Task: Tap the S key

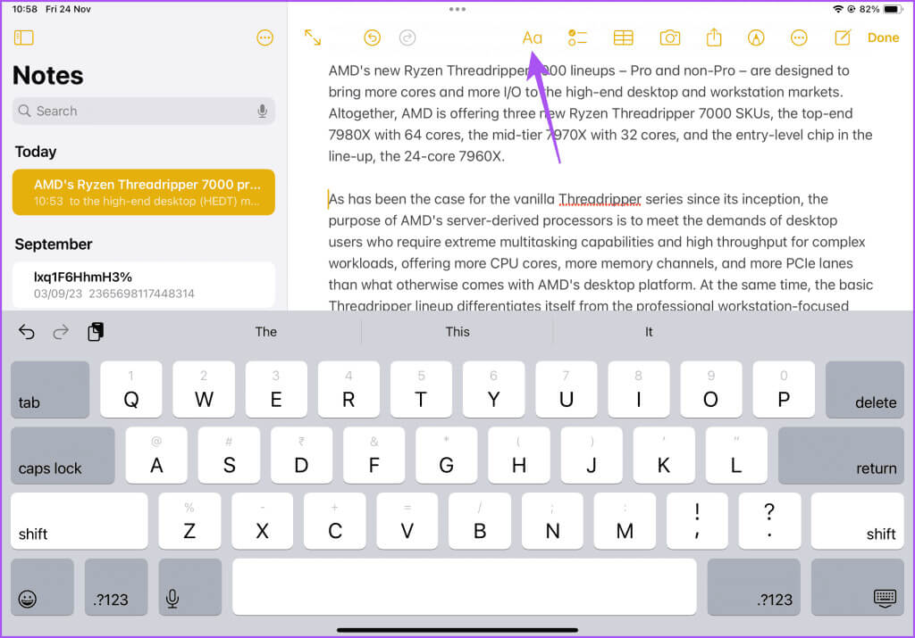Action: 229,455
